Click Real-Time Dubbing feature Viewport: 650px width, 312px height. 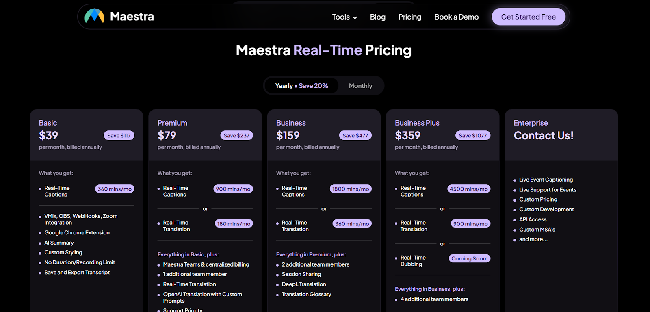(x=413, y=261)
